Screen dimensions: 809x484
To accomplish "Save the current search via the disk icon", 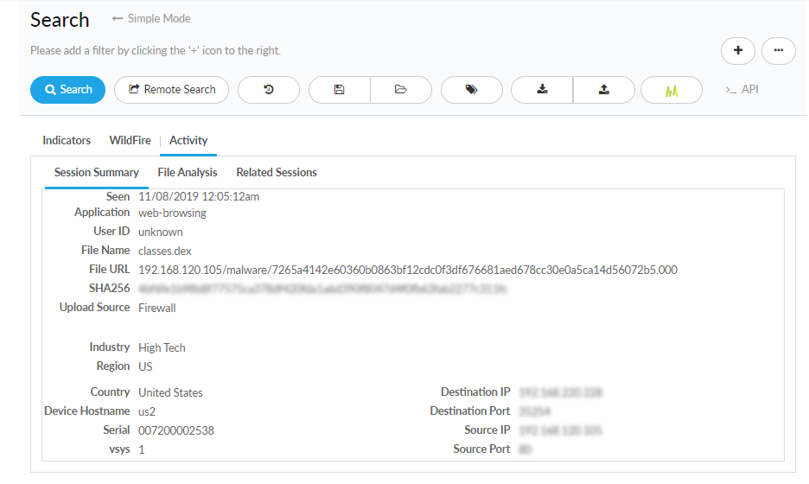I will pyautogui.click(x=339, y=90).
